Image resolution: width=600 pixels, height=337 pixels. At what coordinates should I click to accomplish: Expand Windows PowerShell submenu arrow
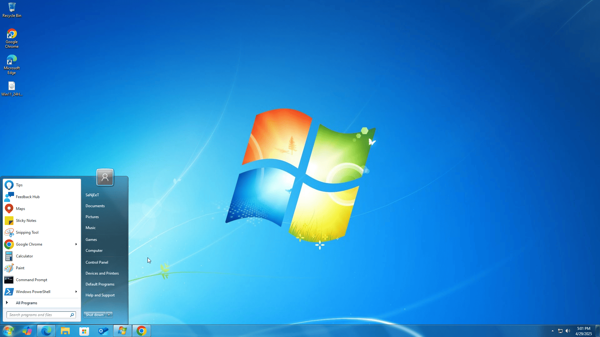(76, 291)
